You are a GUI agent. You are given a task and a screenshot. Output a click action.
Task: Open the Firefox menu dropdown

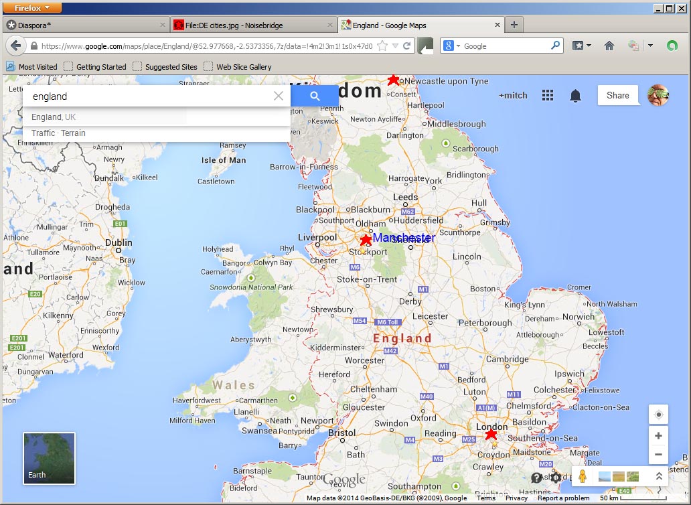33,8
